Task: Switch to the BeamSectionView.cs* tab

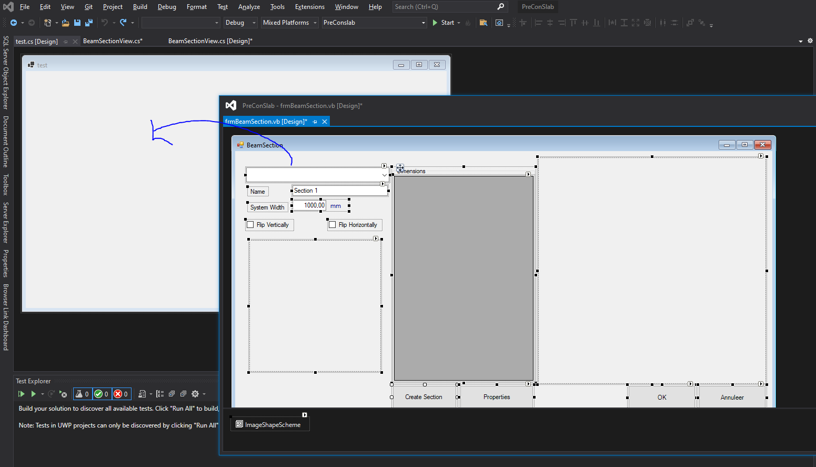Action: [113, 41]
